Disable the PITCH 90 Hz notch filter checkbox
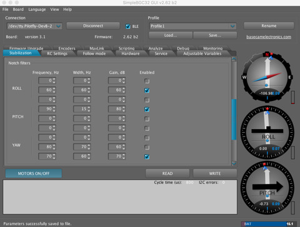The image size is (300, 227). 147,109
